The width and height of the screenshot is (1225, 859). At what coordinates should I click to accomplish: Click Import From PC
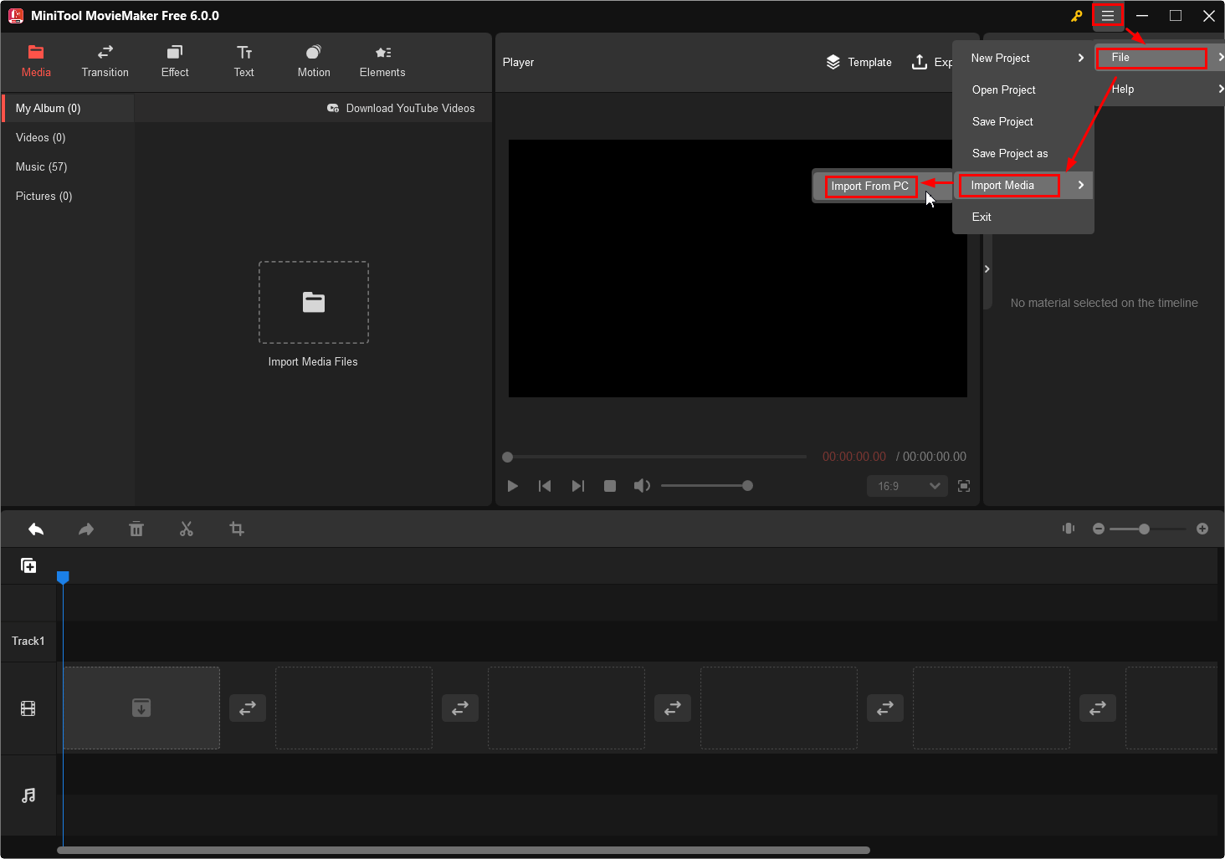pyautogui.click(x=870, y=186)
